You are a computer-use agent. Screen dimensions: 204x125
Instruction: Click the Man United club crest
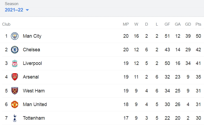(14, 104)
